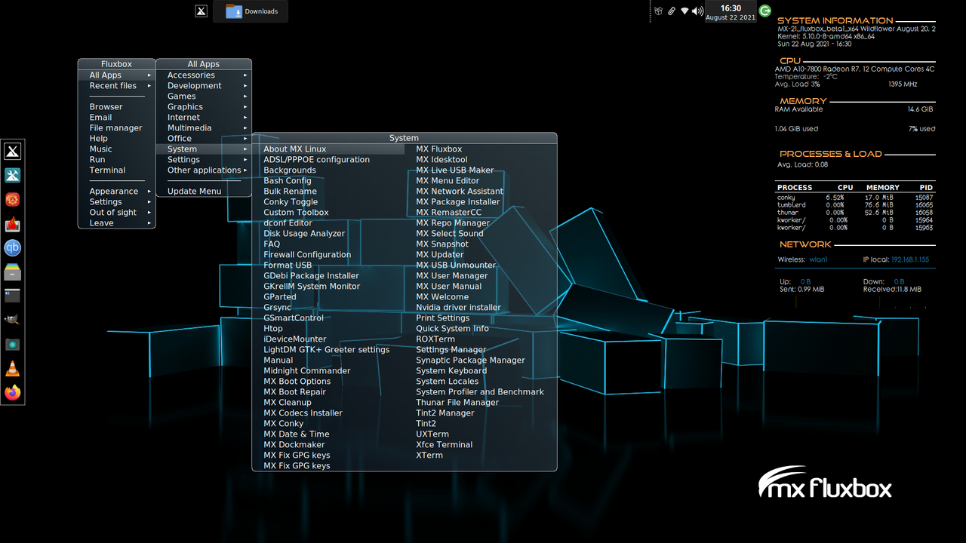Expand the Appearance submenu
Image resolution: width=966 pixels, height=543 pixels.
(117, 192)
